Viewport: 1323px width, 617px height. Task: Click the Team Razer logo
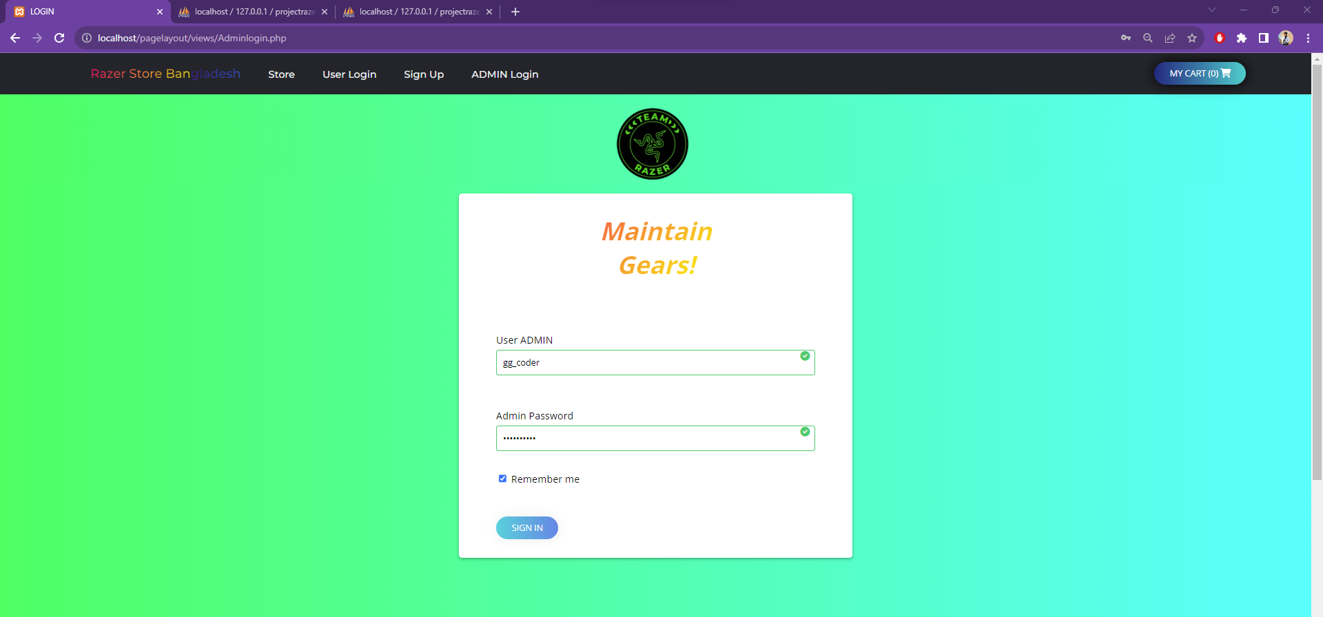pyautogui.click(x=652, y=144)
